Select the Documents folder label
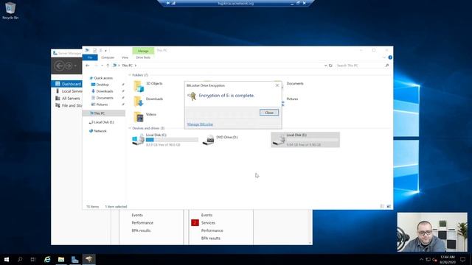 click(295, 83)
